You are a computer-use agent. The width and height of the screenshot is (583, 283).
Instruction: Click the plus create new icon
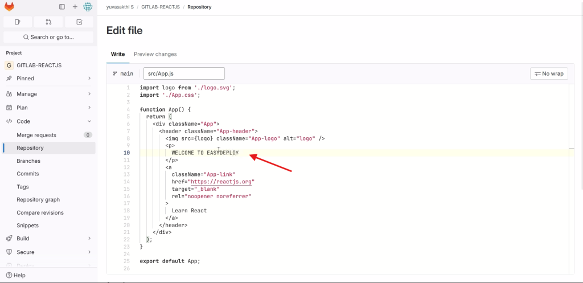[75, 7]
